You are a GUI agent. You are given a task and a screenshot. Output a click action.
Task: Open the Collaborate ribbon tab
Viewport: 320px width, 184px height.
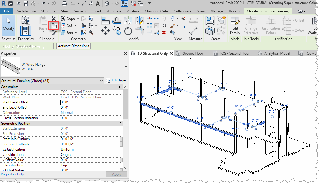click(182, 11)
